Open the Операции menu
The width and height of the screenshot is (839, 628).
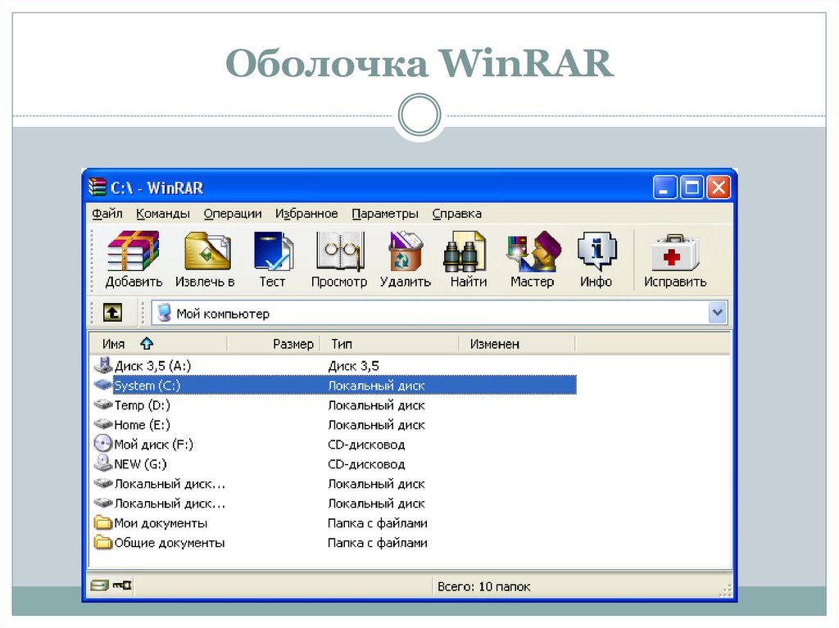coord(232,214)
